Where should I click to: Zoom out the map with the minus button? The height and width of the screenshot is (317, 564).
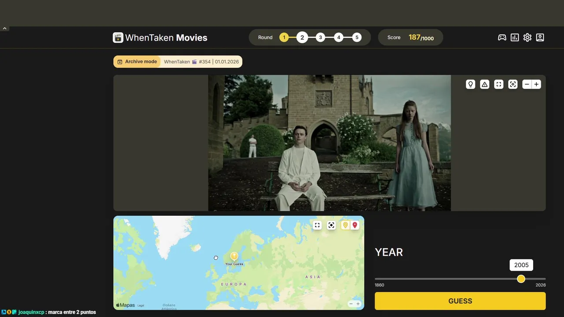coord(351,304)
